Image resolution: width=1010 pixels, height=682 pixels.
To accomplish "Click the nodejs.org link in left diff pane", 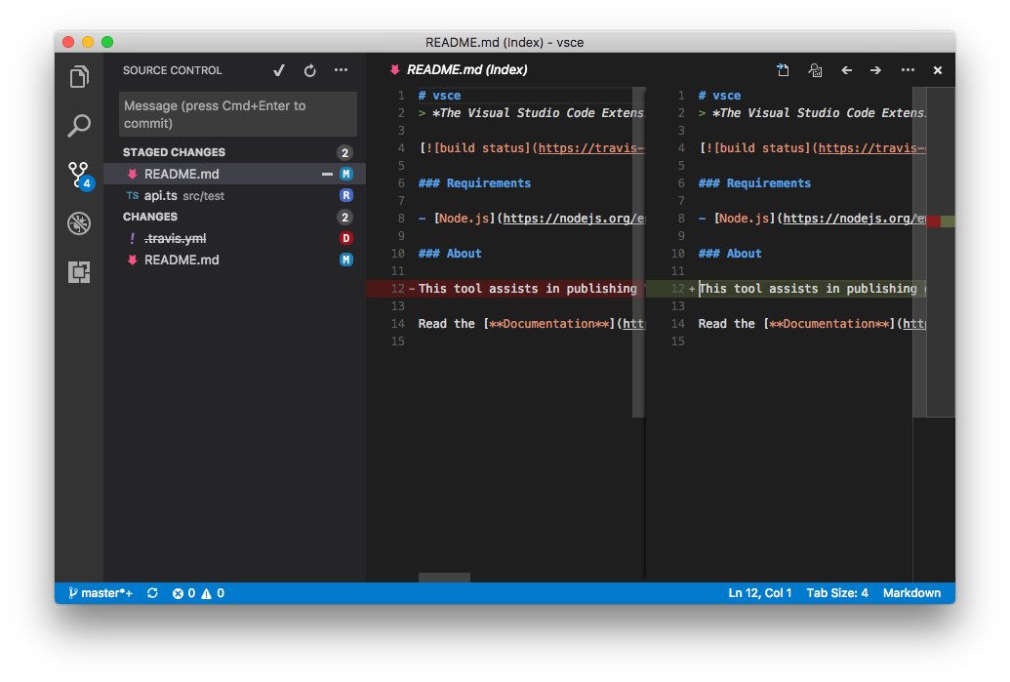I will click(574, 219).
